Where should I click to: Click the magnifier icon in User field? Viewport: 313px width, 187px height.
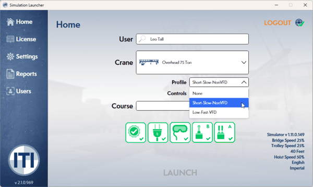(x=142, y=39)
